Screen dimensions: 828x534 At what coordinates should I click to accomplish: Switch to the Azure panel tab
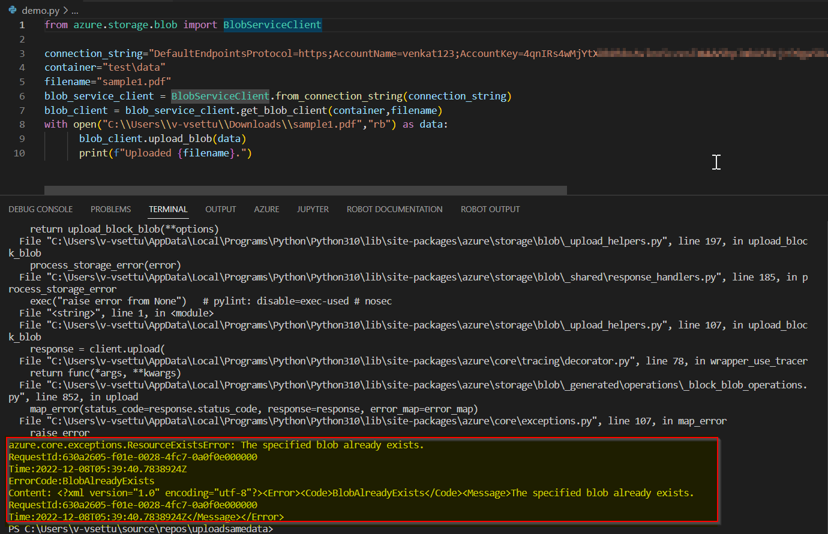(266, 209)
